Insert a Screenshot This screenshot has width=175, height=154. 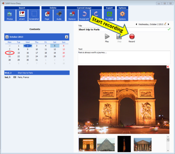[x=34, y=15]
